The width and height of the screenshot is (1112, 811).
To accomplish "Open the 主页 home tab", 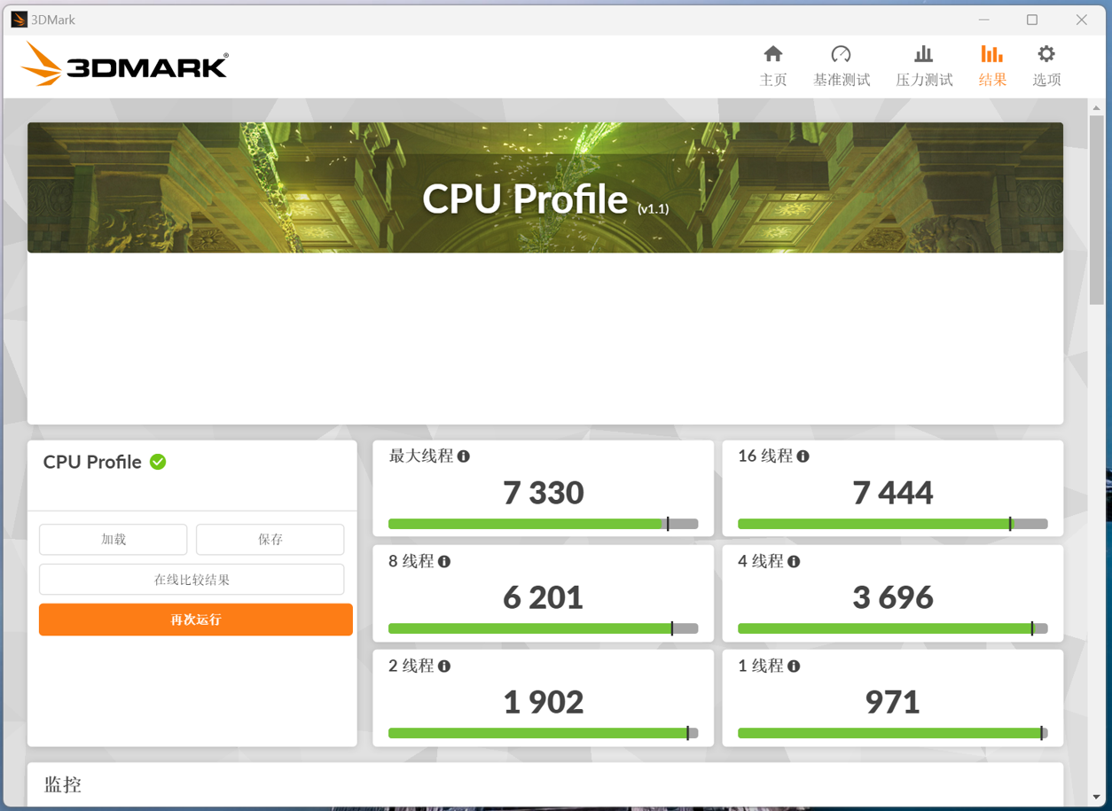I will tap(773, 66).
